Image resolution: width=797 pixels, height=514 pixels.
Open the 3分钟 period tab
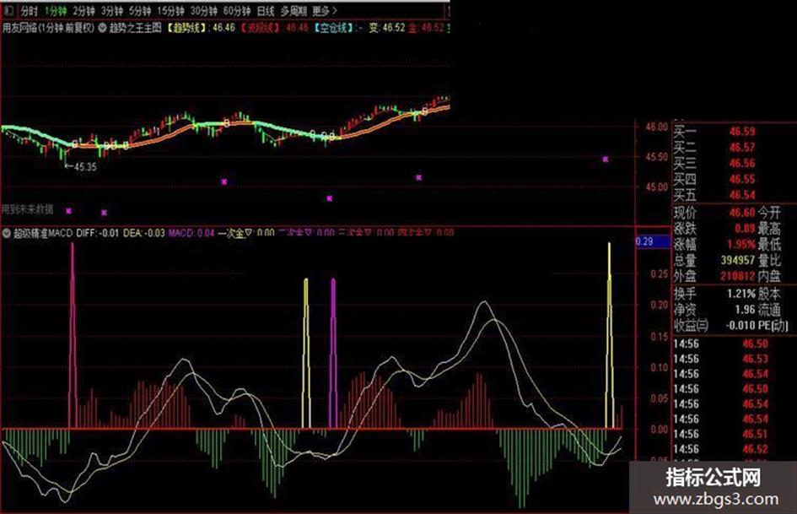[111, 11]
